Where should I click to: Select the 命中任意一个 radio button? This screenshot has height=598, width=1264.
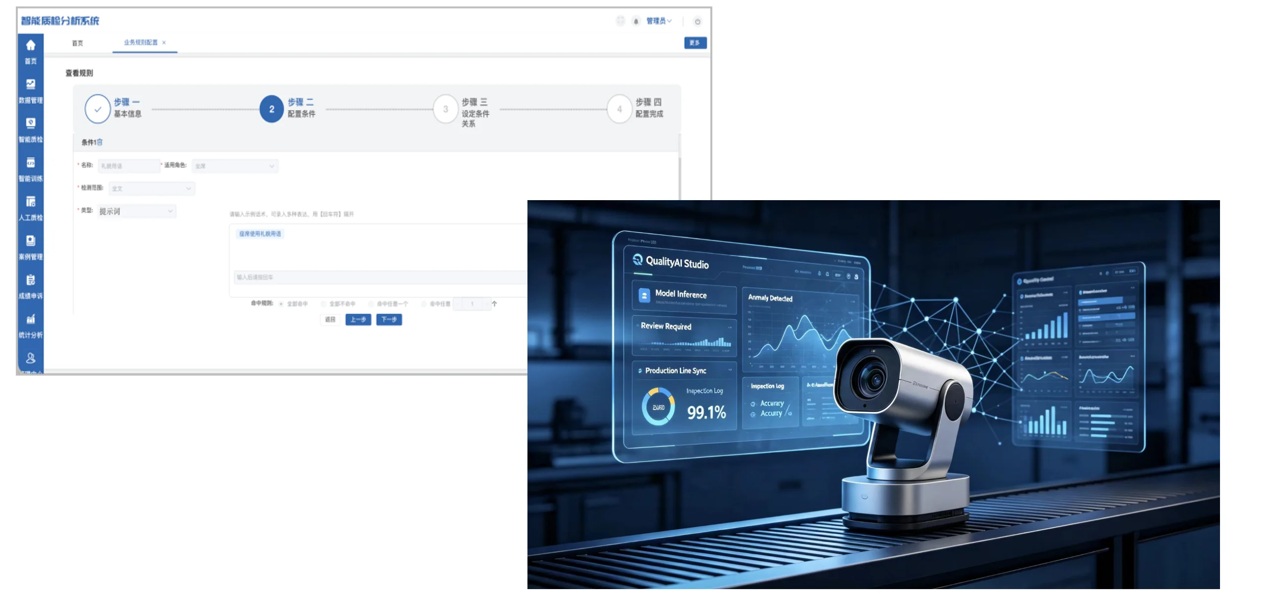click(371, 304)
